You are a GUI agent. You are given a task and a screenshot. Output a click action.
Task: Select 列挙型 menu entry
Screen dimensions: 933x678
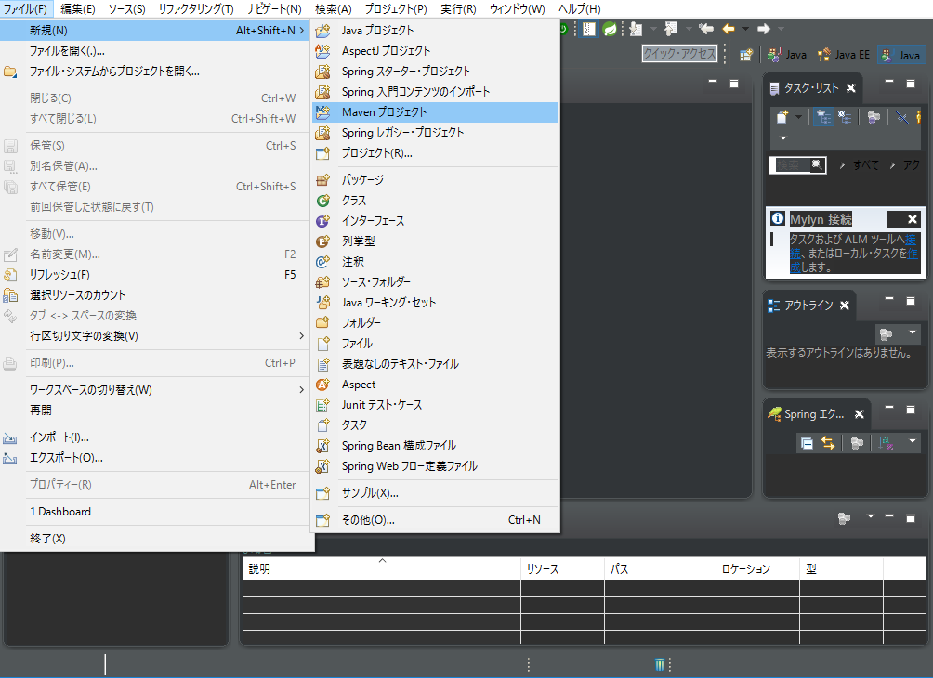point(435,241)
